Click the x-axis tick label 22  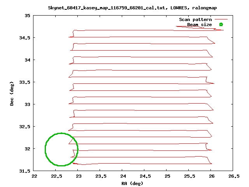pyautogui.click(x=34, y=176)
